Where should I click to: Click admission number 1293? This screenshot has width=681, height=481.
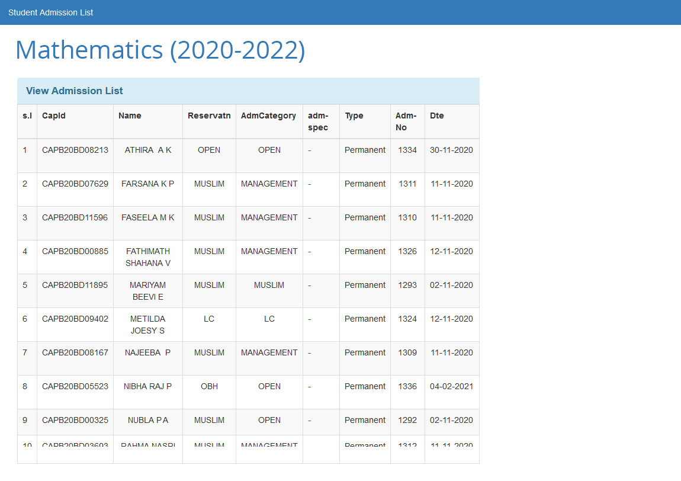(407, 285)
